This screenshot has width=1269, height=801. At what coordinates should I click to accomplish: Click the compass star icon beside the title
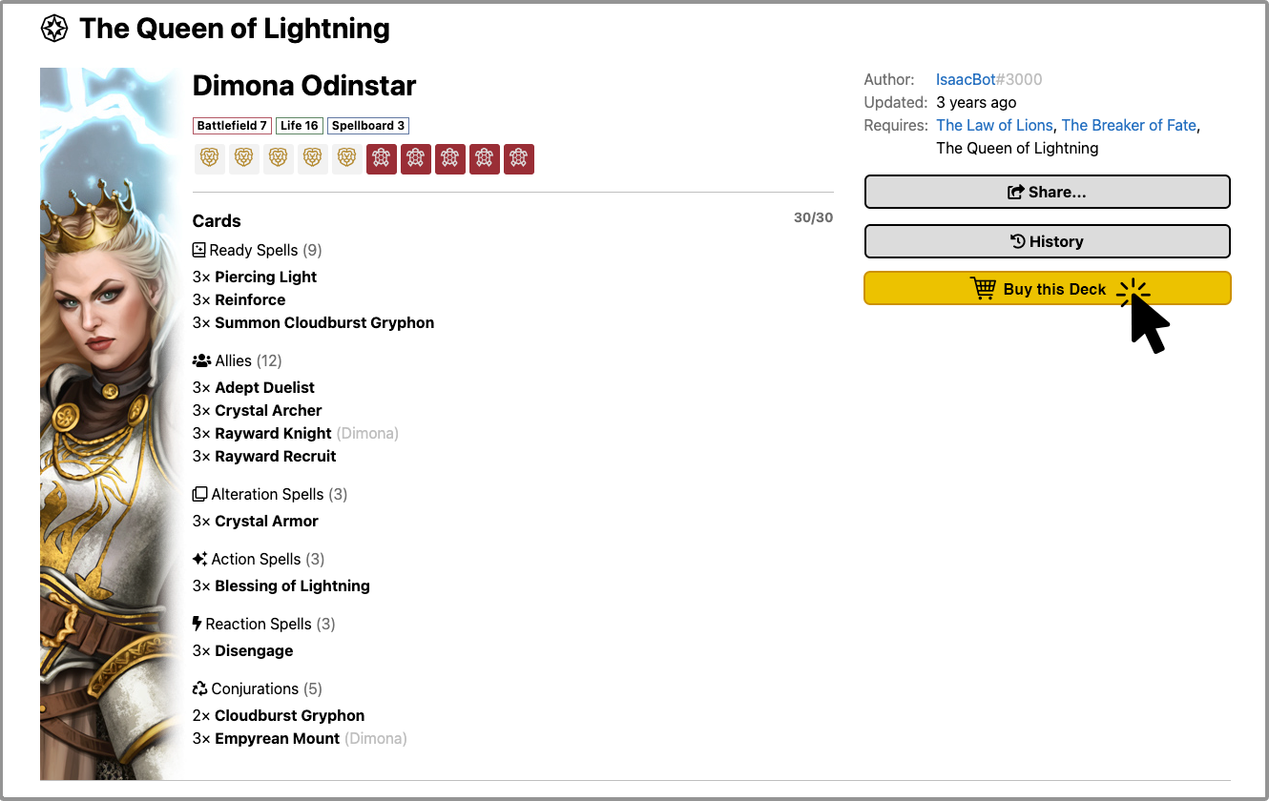(x=54, y=29)
